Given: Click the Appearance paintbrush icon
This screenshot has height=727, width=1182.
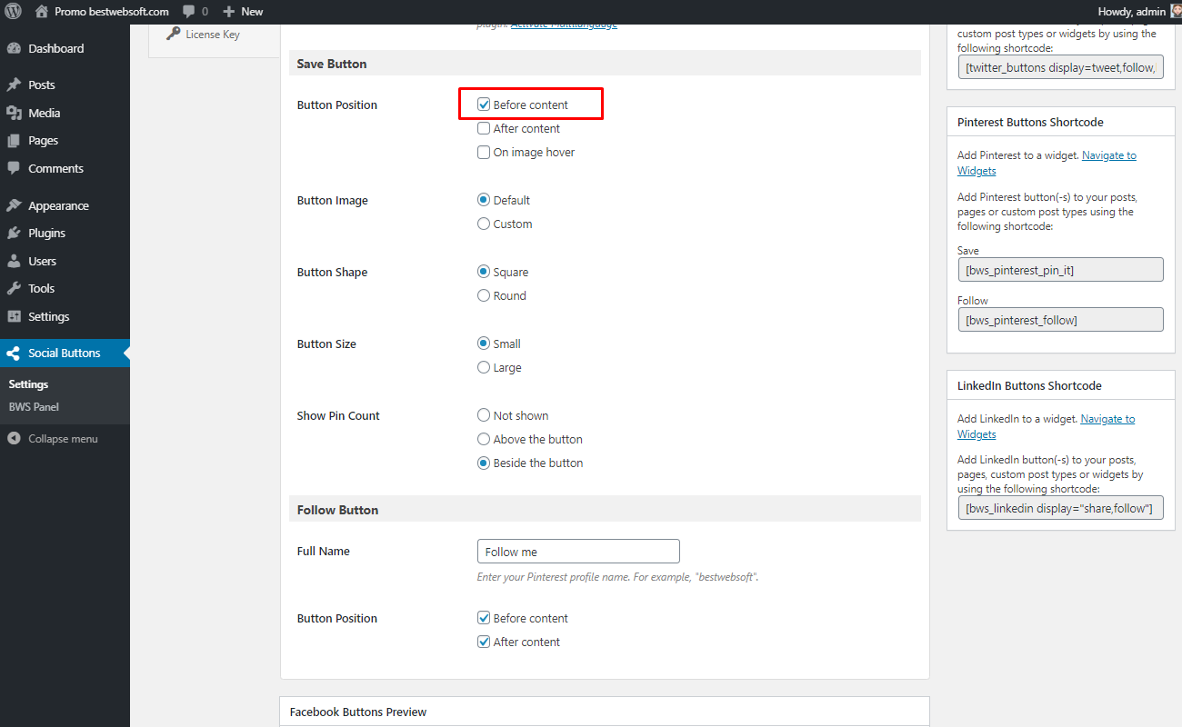Looking at the screenshot, I should tap(14, 205).
